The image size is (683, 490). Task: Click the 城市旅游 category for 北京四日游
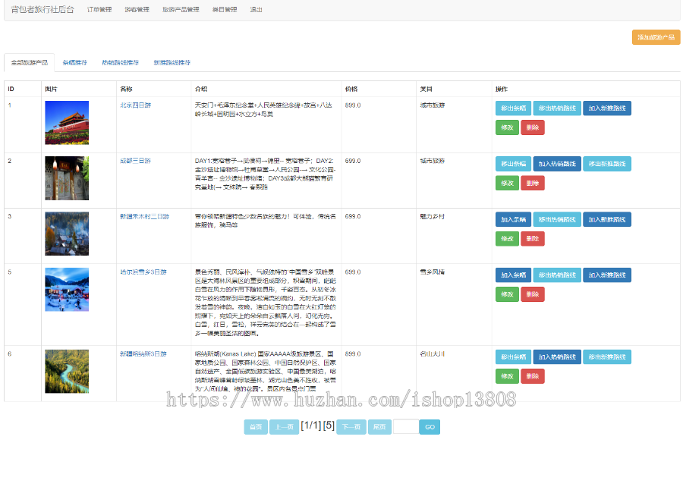pyautogui.click(x=432, y=105)
